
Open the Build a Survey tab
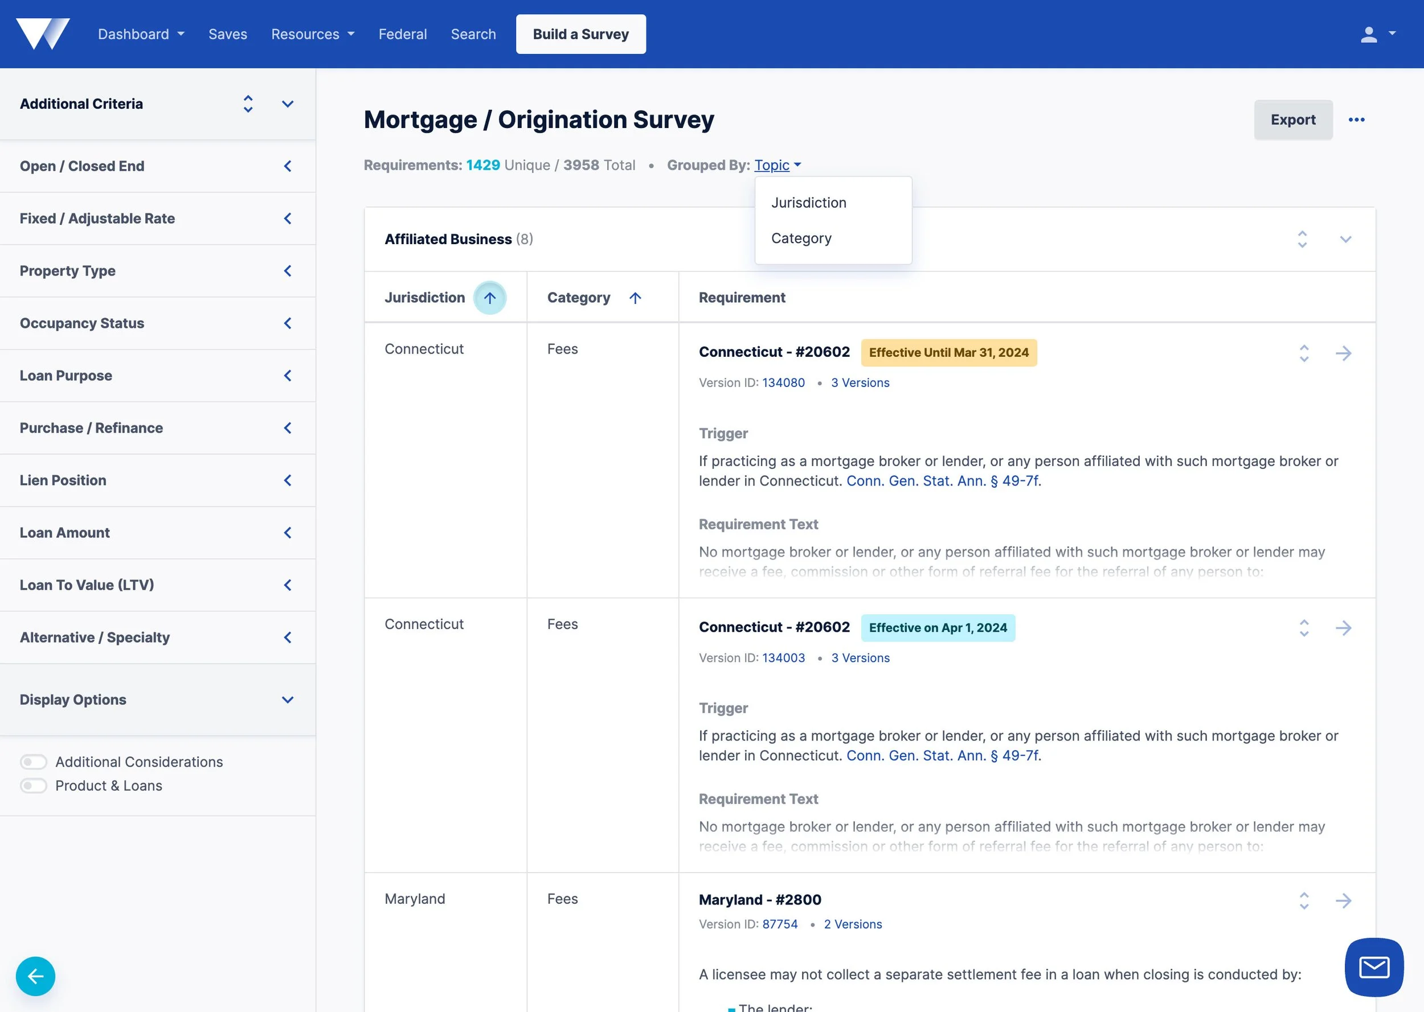pyautogui.click(x=580, y=34)
